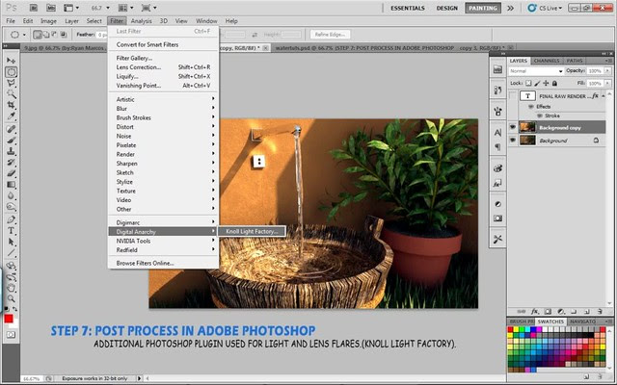Viewport: 617px width, 385px height.
Task: Select the Path Selection arrow tool
Action: 11,242
